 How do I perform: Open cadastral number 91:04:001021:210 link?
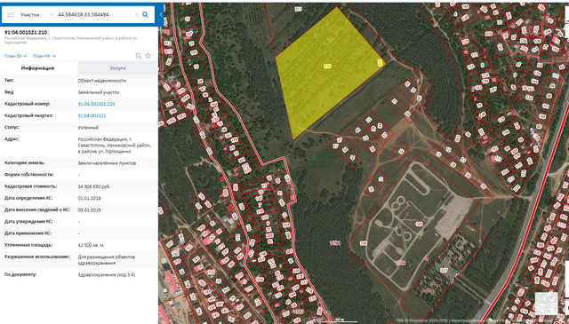pos(96,104)
